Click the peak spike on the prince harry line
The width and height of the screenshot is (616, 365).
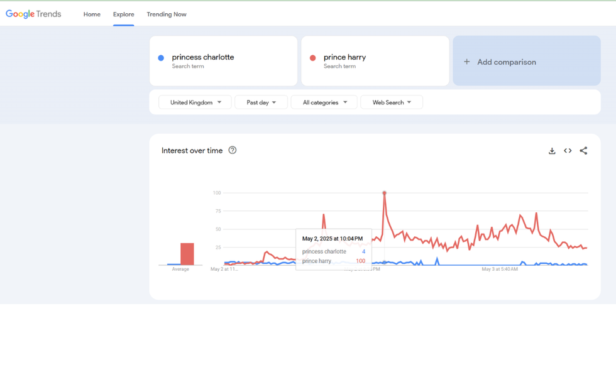pyautogui.click(x=385, y=193)
